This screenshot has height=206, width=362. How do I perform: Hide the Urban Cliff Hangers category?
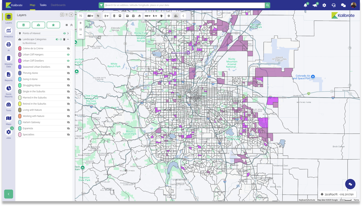68,55
